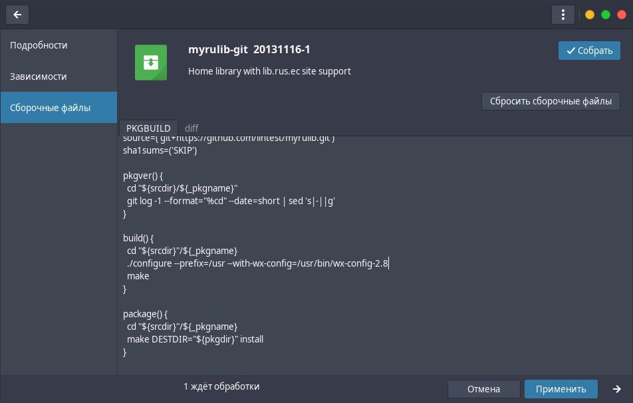The width and height of the screenshot is (633, 403).
Task: Close window with the red button
Action: pos(621,15)
